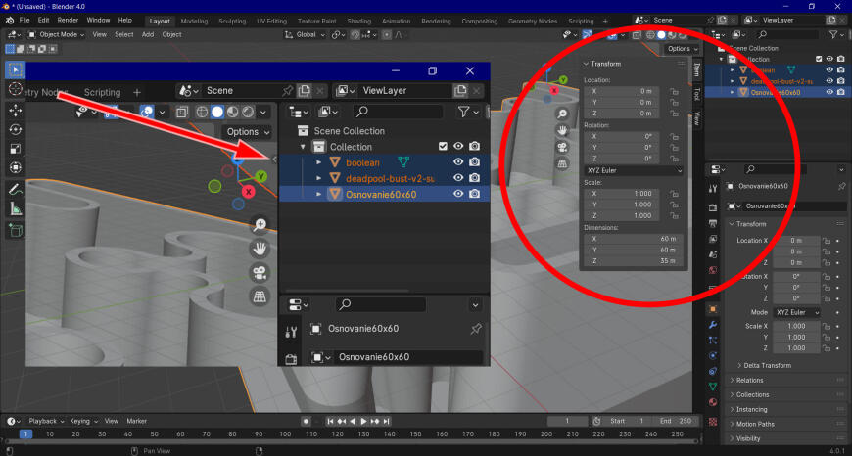Open the Object Mode dropdown
The width and height of the screenshot is (852, 456).
(x=56, y=35)
